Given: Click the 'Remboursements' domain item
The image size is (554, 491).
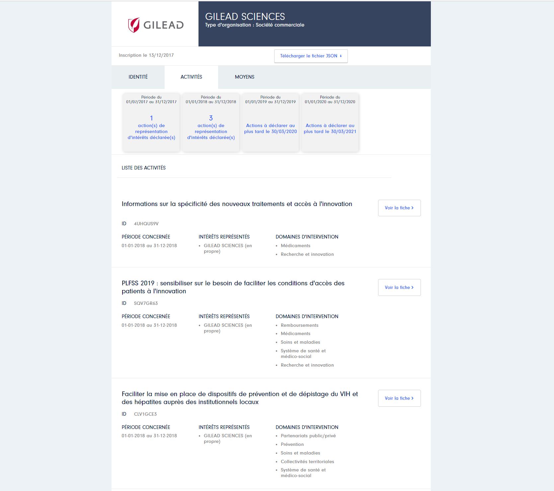Looking at the screenshot, I should pyautogui.click(x=299, y=325).
